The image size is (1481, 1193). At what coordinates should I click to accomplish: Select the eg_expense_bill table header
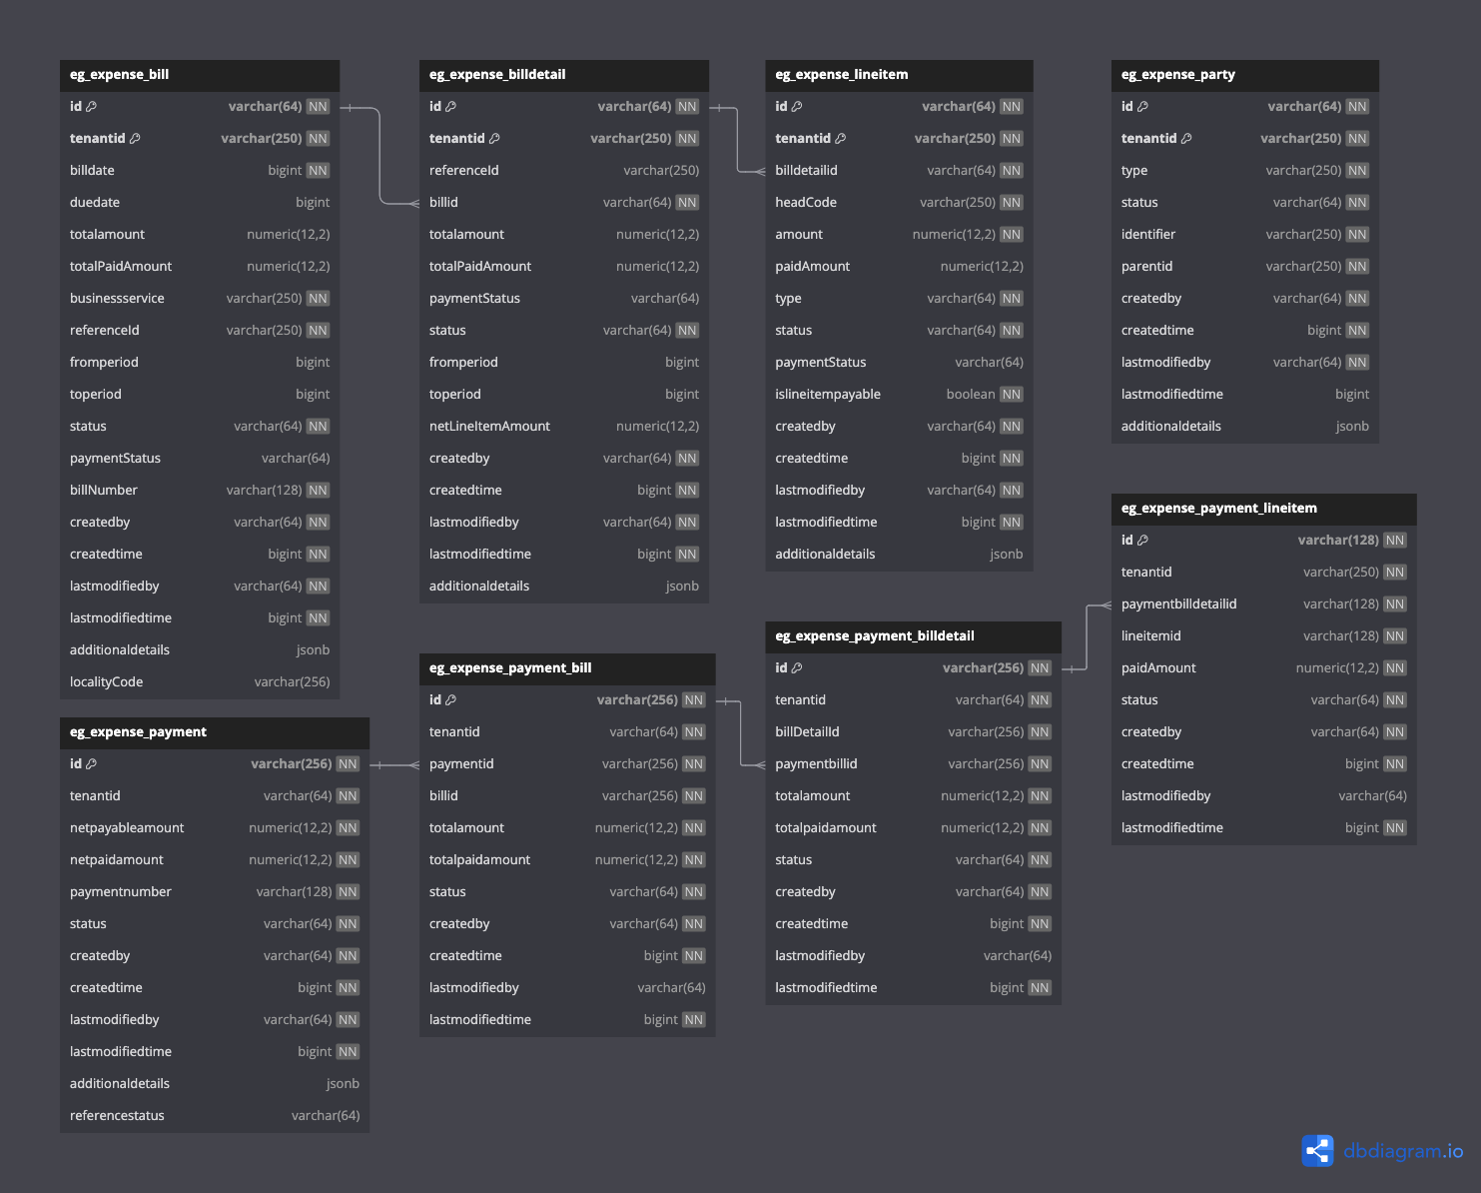click(200, 75)
